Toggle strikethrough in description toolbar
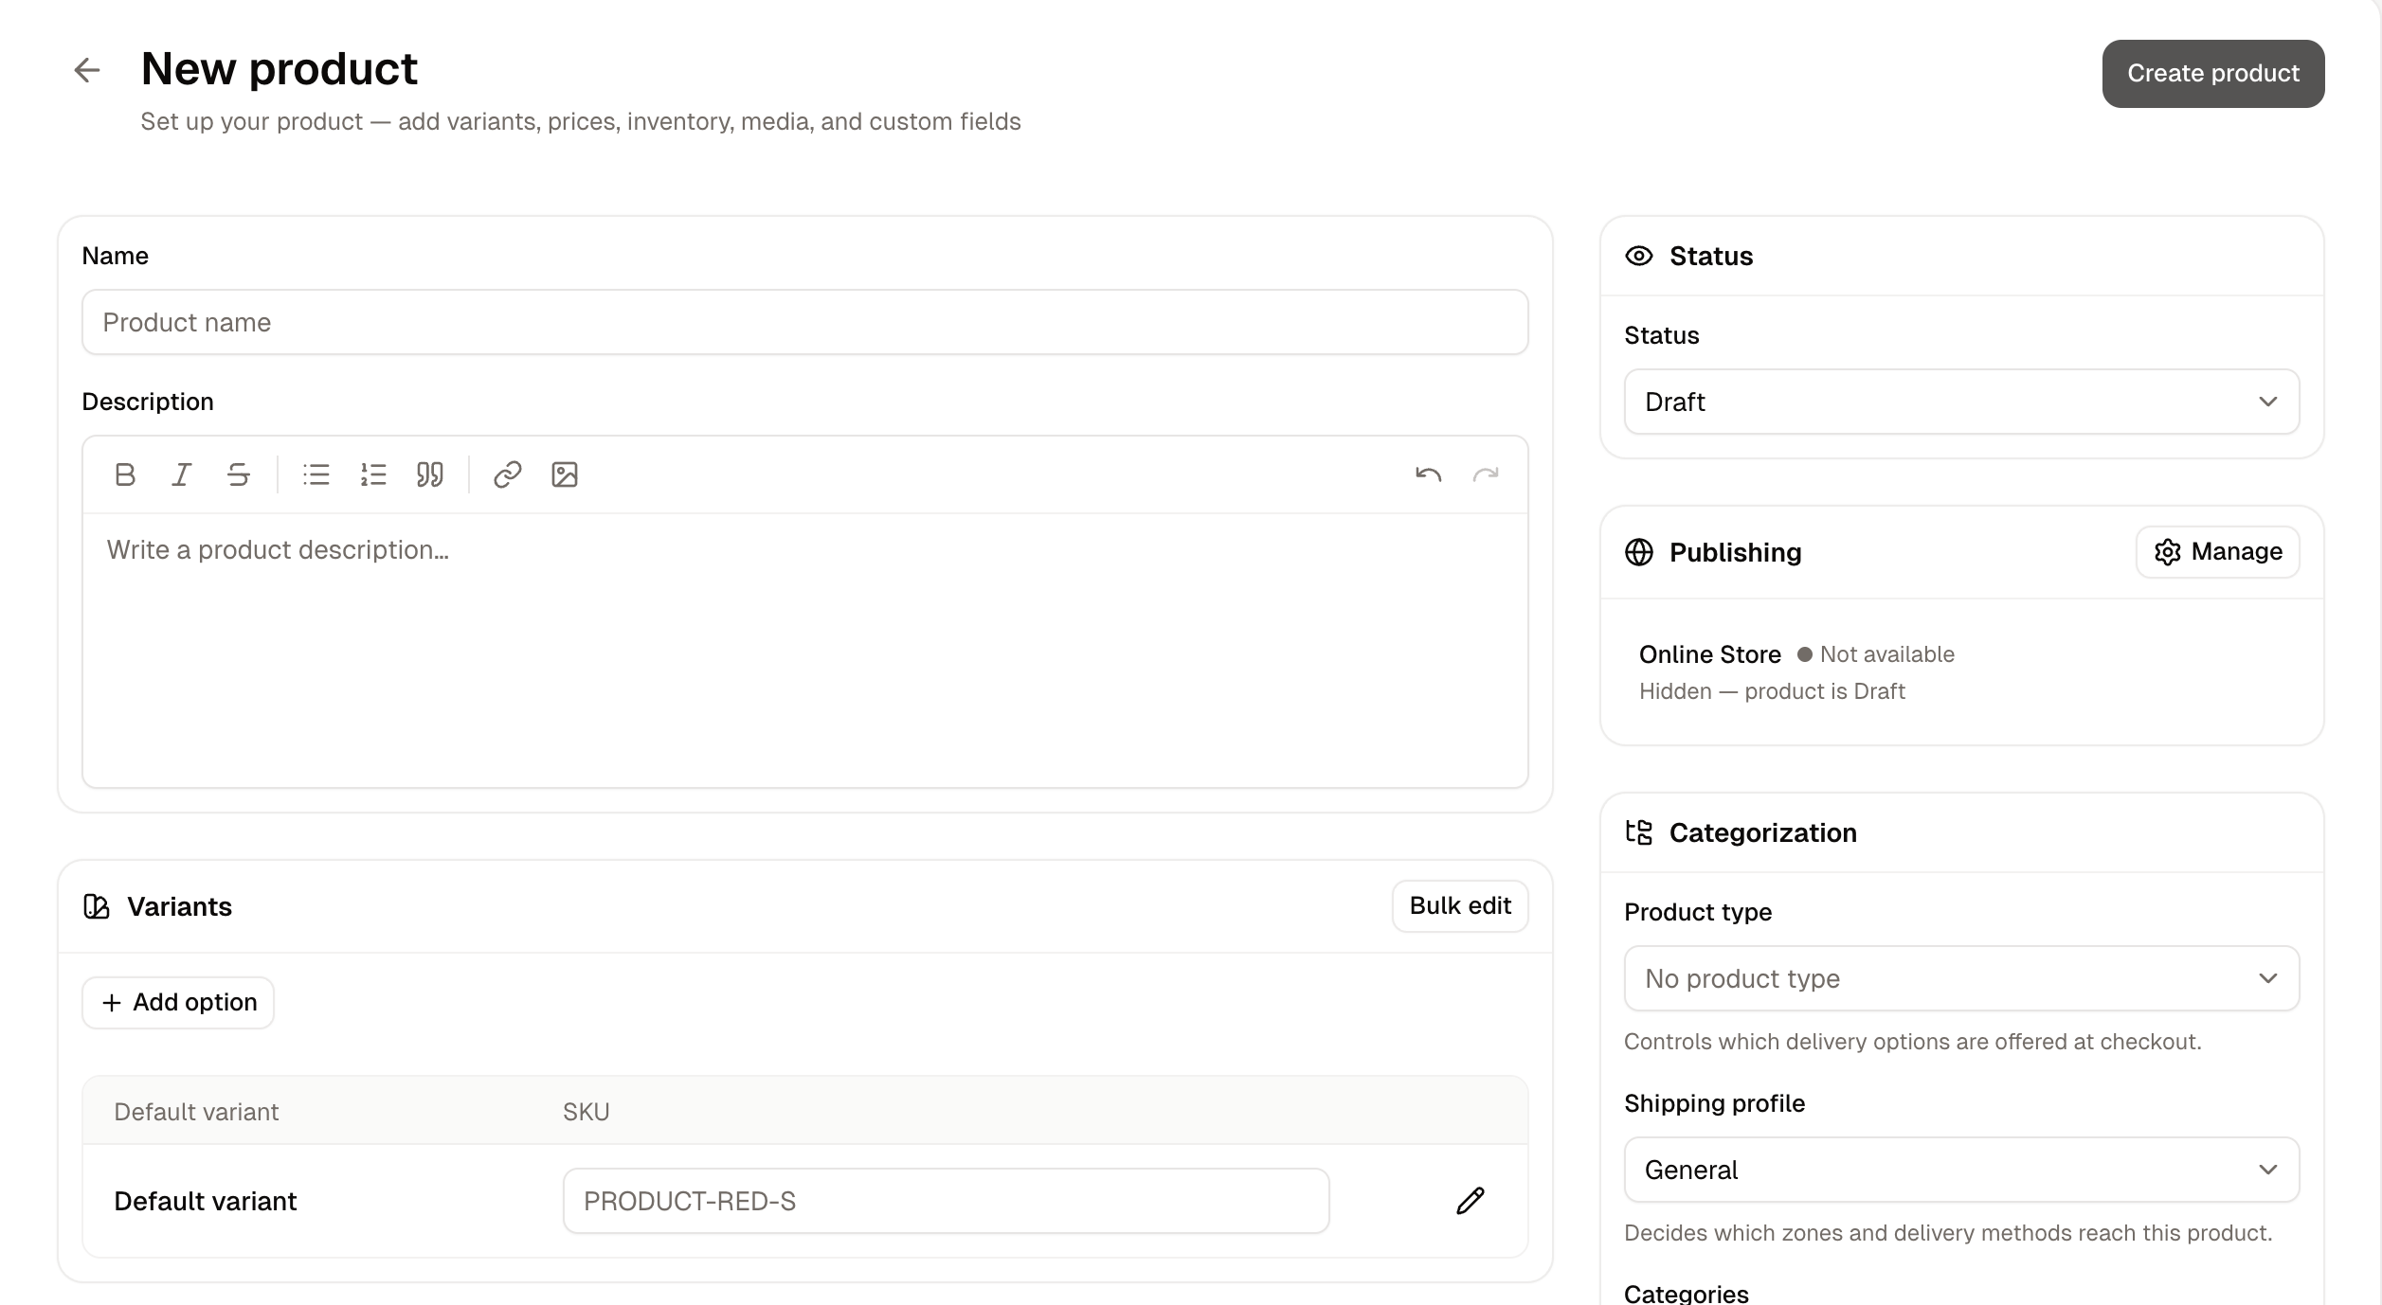 coord(239,474)
